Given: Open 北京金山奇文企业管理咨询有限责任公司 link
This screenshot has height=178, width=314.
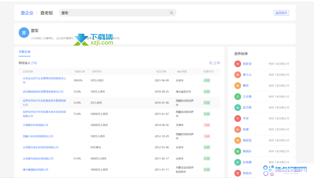Looking at the screenshot, I should [x=44, y=80].
